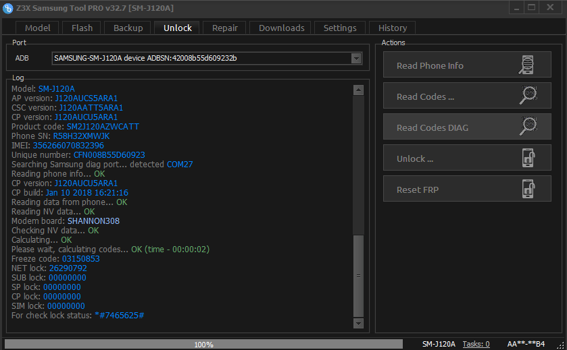This screenshot has width=567, height=350.
Task: Click the Read Codes button
Action: click(x=467, y=96)
